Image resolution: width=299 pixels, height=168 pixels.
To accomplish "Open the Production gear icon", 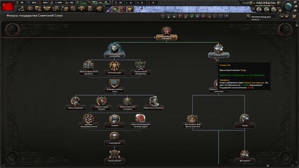I will [x=73, y=8].
